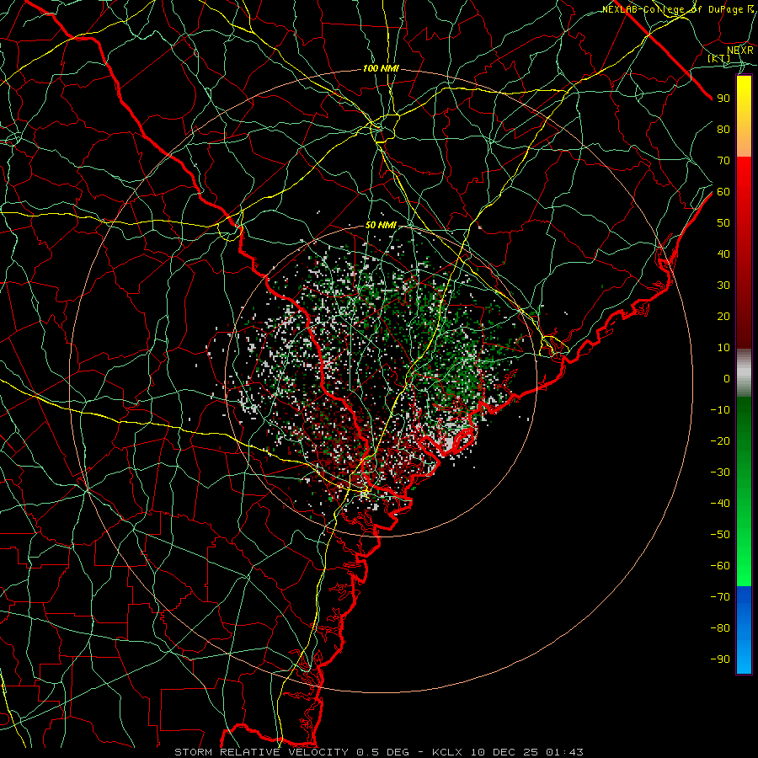Click the KCLX station identifier in caption

(447, 752)
